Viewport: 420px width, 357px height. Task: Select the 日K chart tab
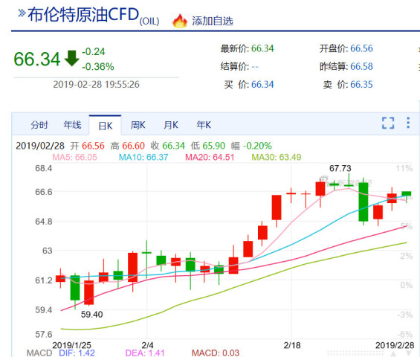pyautogui.click(x=106, y=126)
